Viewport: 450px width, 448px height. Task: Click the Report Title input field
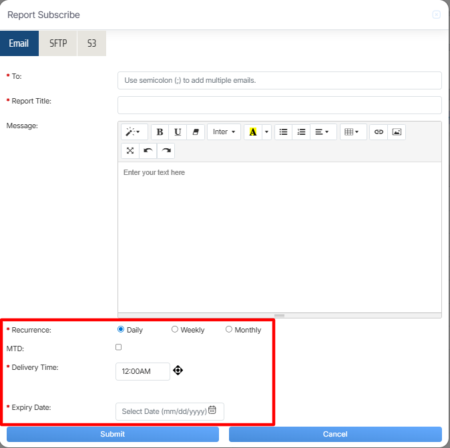(x=279, y=105)
